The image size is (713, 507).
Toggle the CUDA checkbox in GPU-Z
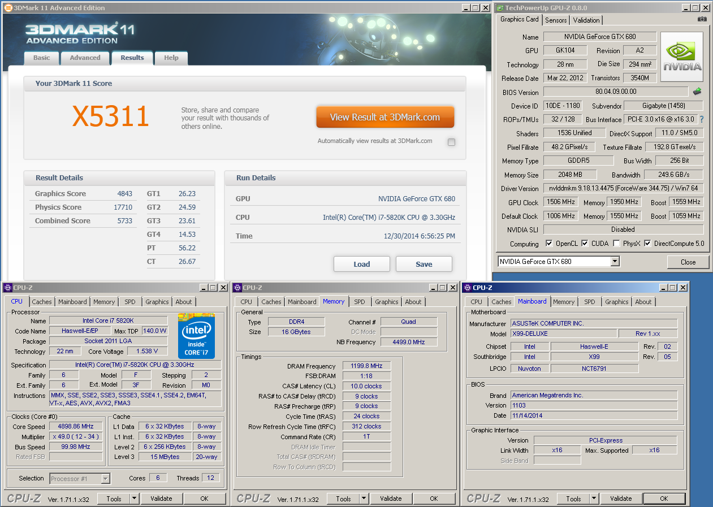(585, 244)
